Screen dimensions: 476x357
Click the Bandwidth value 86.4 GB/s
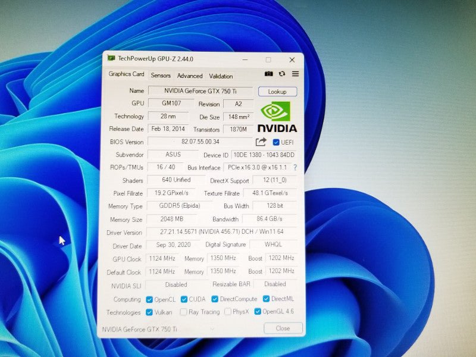(270, 218)
